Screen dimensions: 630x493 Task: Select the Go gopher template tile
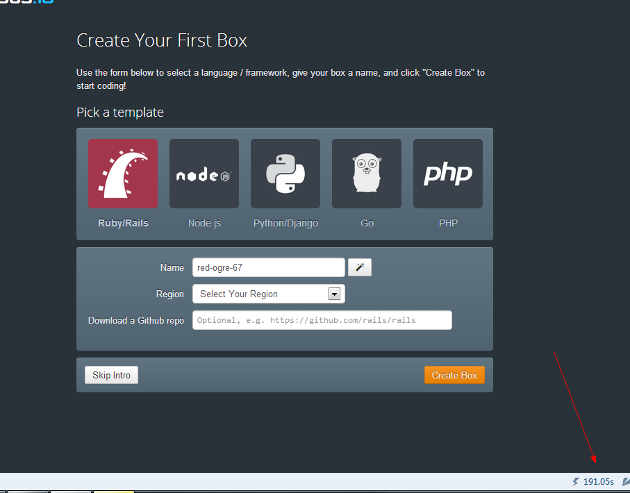[367, 174]
